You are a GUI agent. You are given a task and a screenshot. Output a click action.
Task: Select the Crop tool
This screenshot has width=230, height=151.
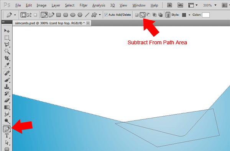point(7,58)
